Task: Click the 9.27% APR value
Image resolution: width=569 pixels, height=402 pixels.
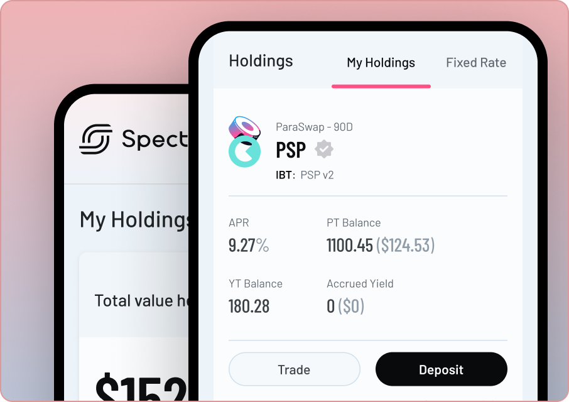Action: 249,245
